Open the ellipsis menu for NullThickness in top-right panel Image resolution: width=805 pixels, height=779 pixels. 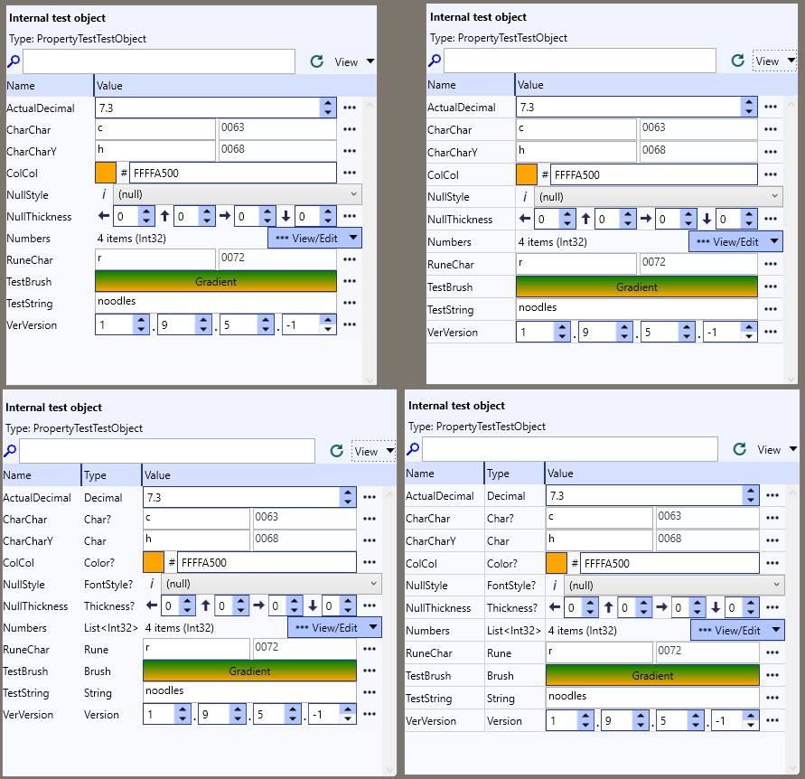(771, 220)
